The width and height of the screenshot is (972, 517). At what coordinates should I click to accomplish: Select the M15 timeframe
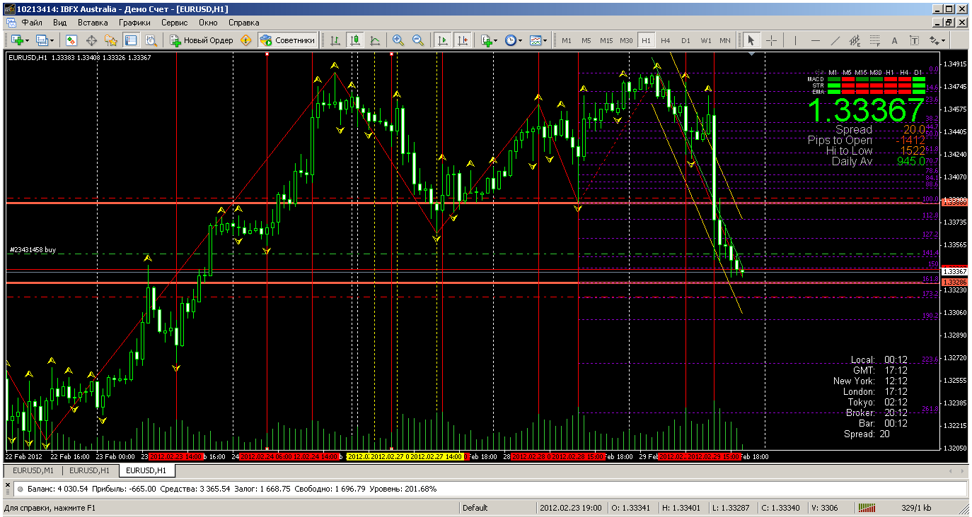coord(606,40)
